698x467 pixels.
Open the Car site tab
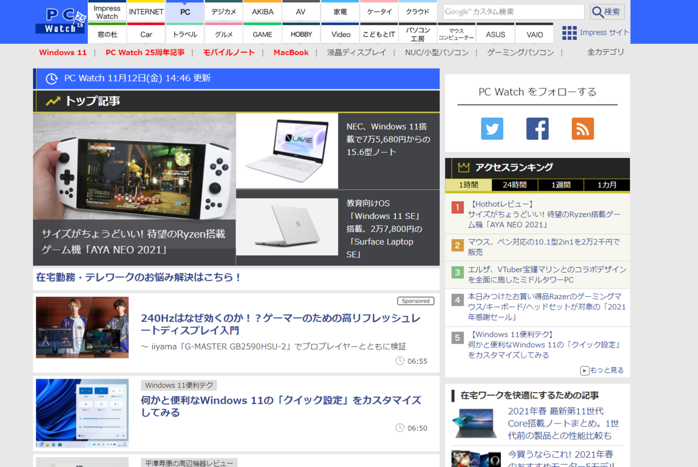[x=146, y=34]
